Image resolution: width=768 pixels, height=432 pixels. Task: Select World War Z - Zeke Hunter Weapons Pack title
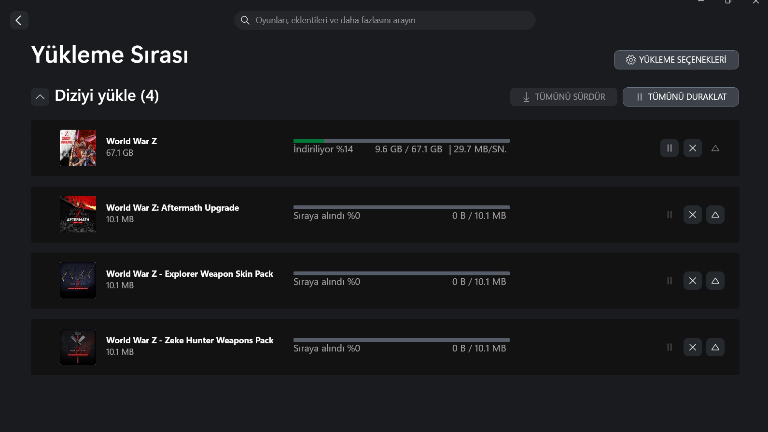(x=190, y=340)
